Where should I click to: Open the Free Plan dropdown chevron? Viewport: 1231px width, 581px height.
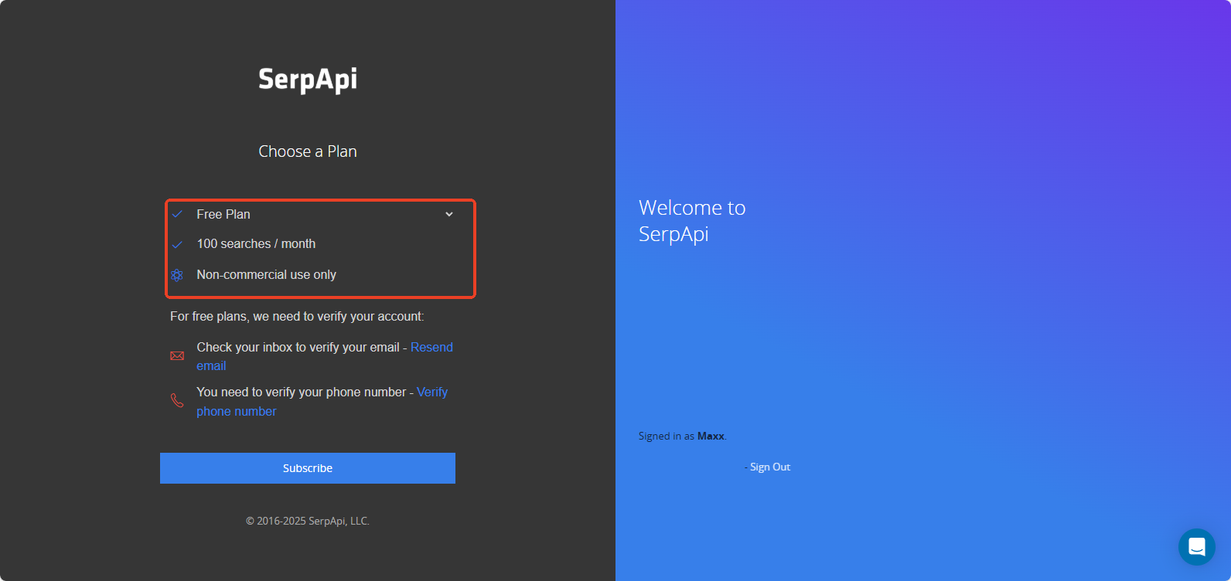coord(449,214)
